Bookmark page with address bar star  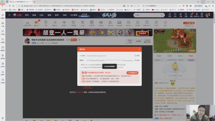(132, 6)
